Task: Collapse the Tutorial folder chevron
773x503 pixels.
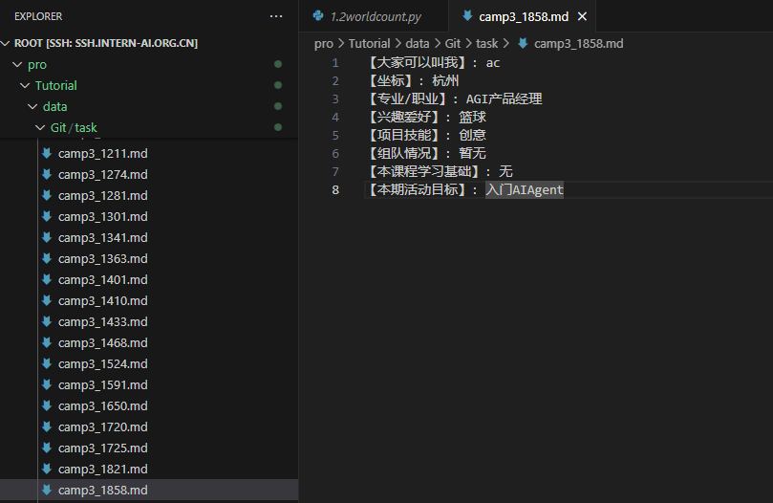Action: [25, 85]
